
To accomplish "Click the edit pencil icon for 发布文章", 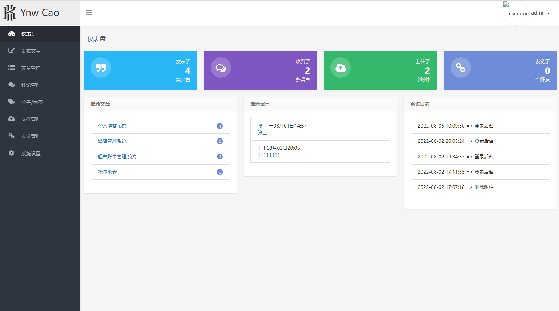I will coord(12,51).
